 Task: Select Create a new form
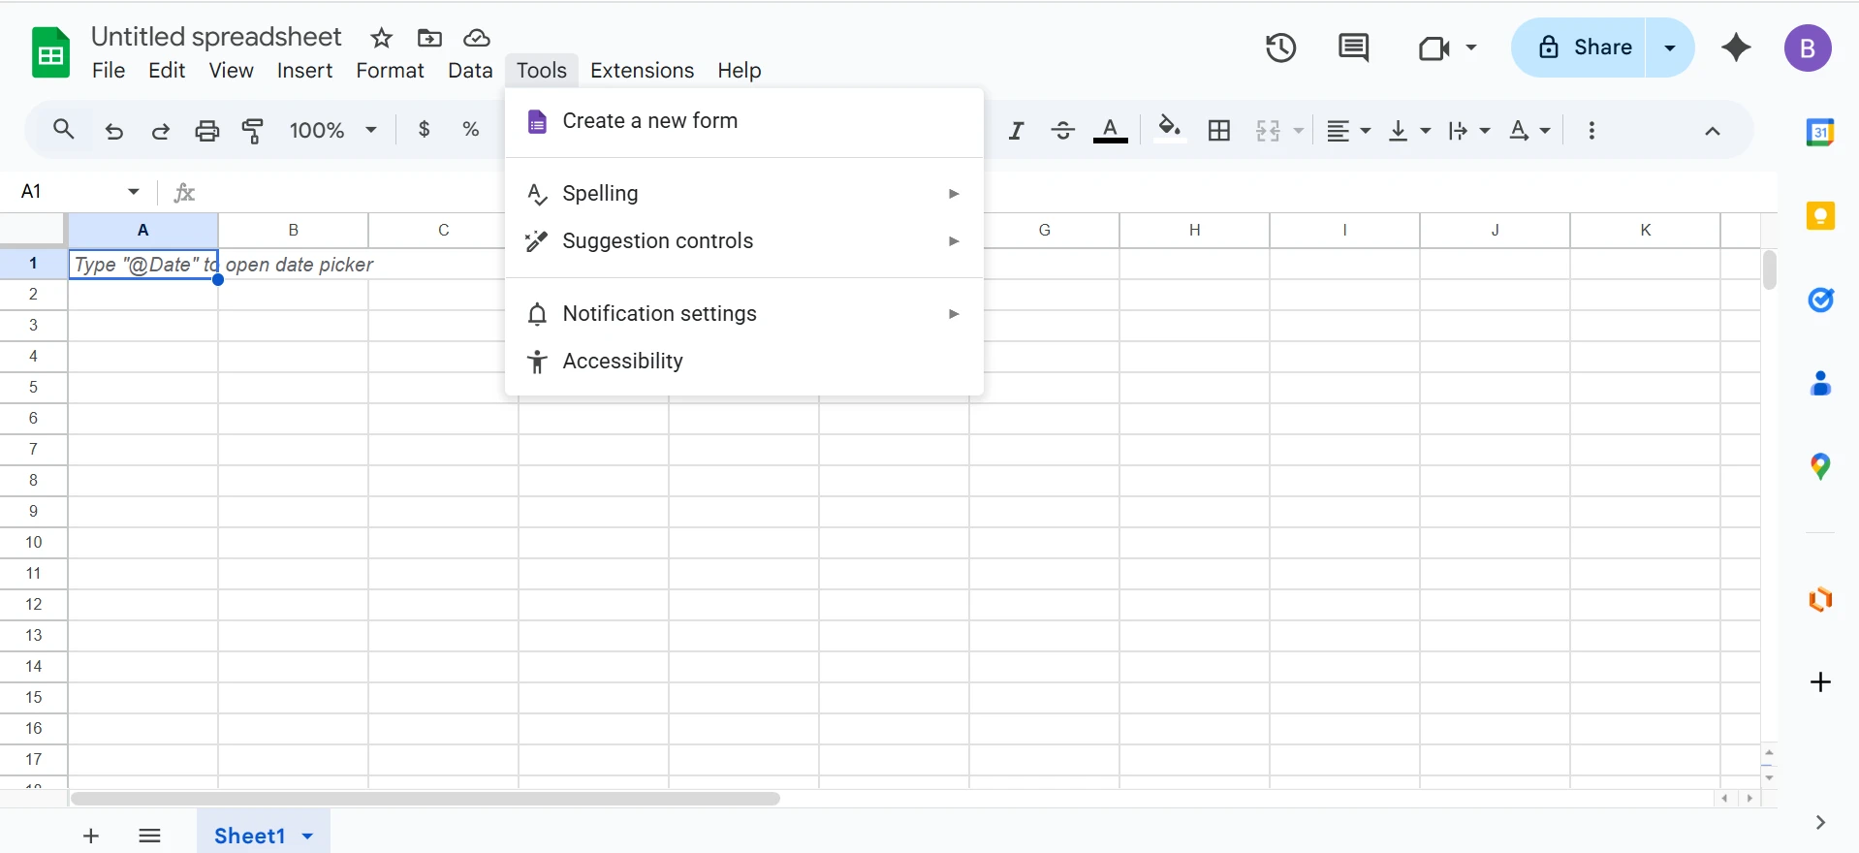click(649, 121)
